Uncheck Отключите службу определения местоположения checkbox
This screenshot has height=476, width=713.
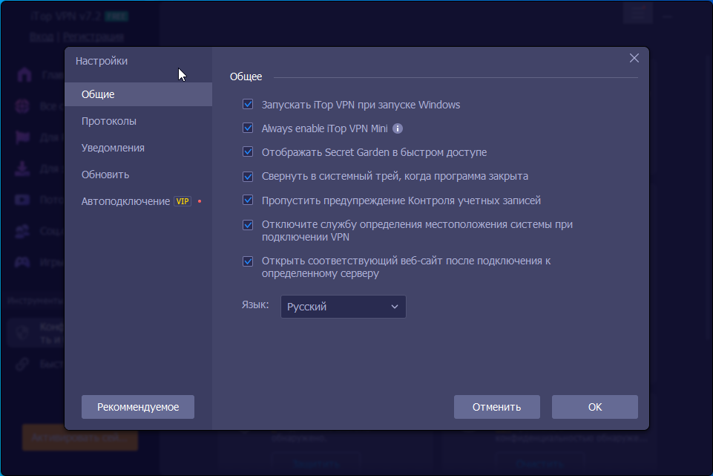(x=249, y=225)
